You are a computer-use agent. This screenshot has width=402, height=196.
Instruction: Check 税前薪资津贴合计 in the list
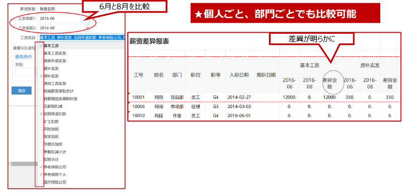[x=41, y=91]
